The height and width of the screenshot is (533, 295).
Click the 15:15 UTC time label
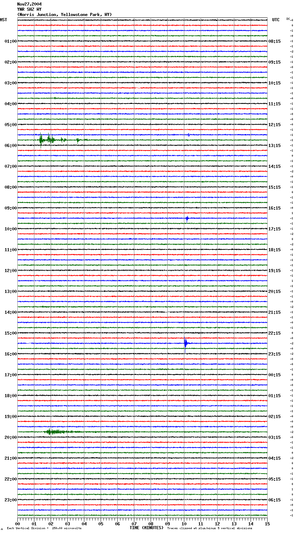[x=275, y=187]
